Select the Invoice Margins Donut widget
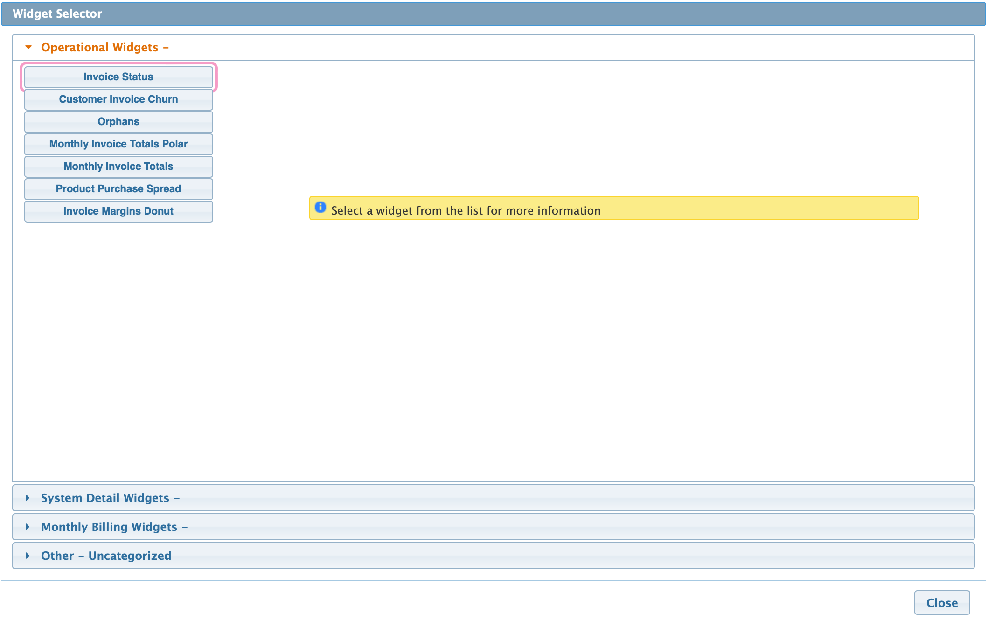988x628 pixels. click(x=118, y=211)
